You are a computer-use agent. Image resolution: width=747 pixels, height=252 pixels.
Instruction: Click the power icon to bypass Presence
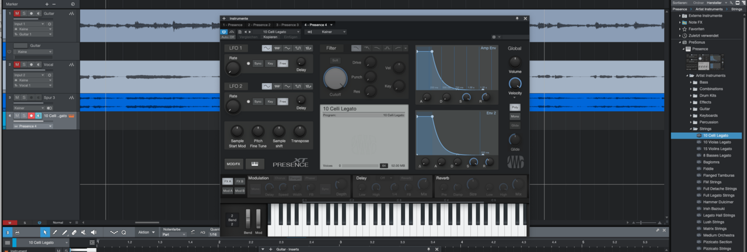point(224,31)
